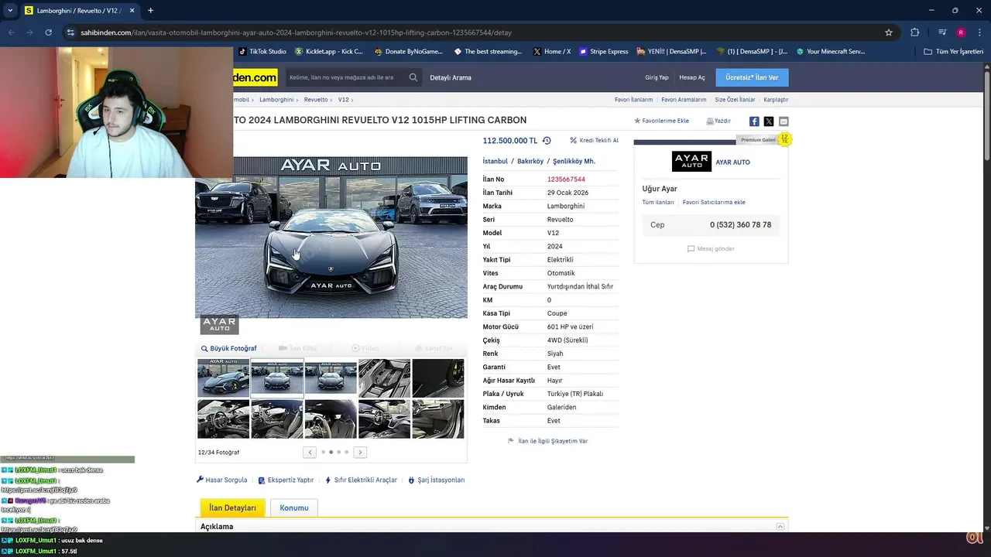Click İstanbul location link

(x=495, y=162)
